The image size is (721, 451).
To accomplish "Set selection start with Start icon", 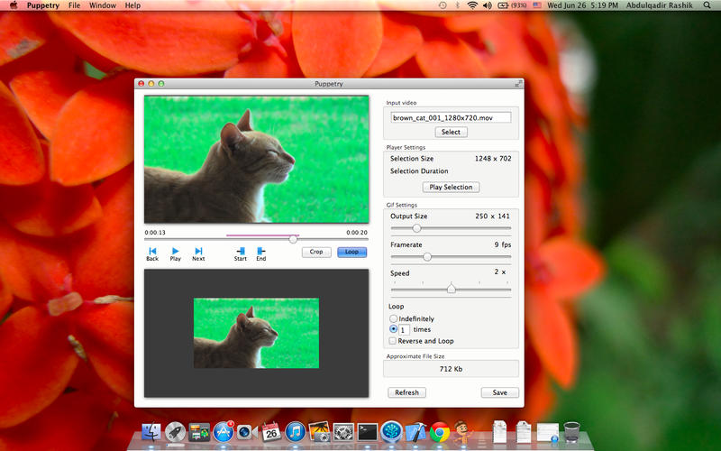I will tap(241, 251).
